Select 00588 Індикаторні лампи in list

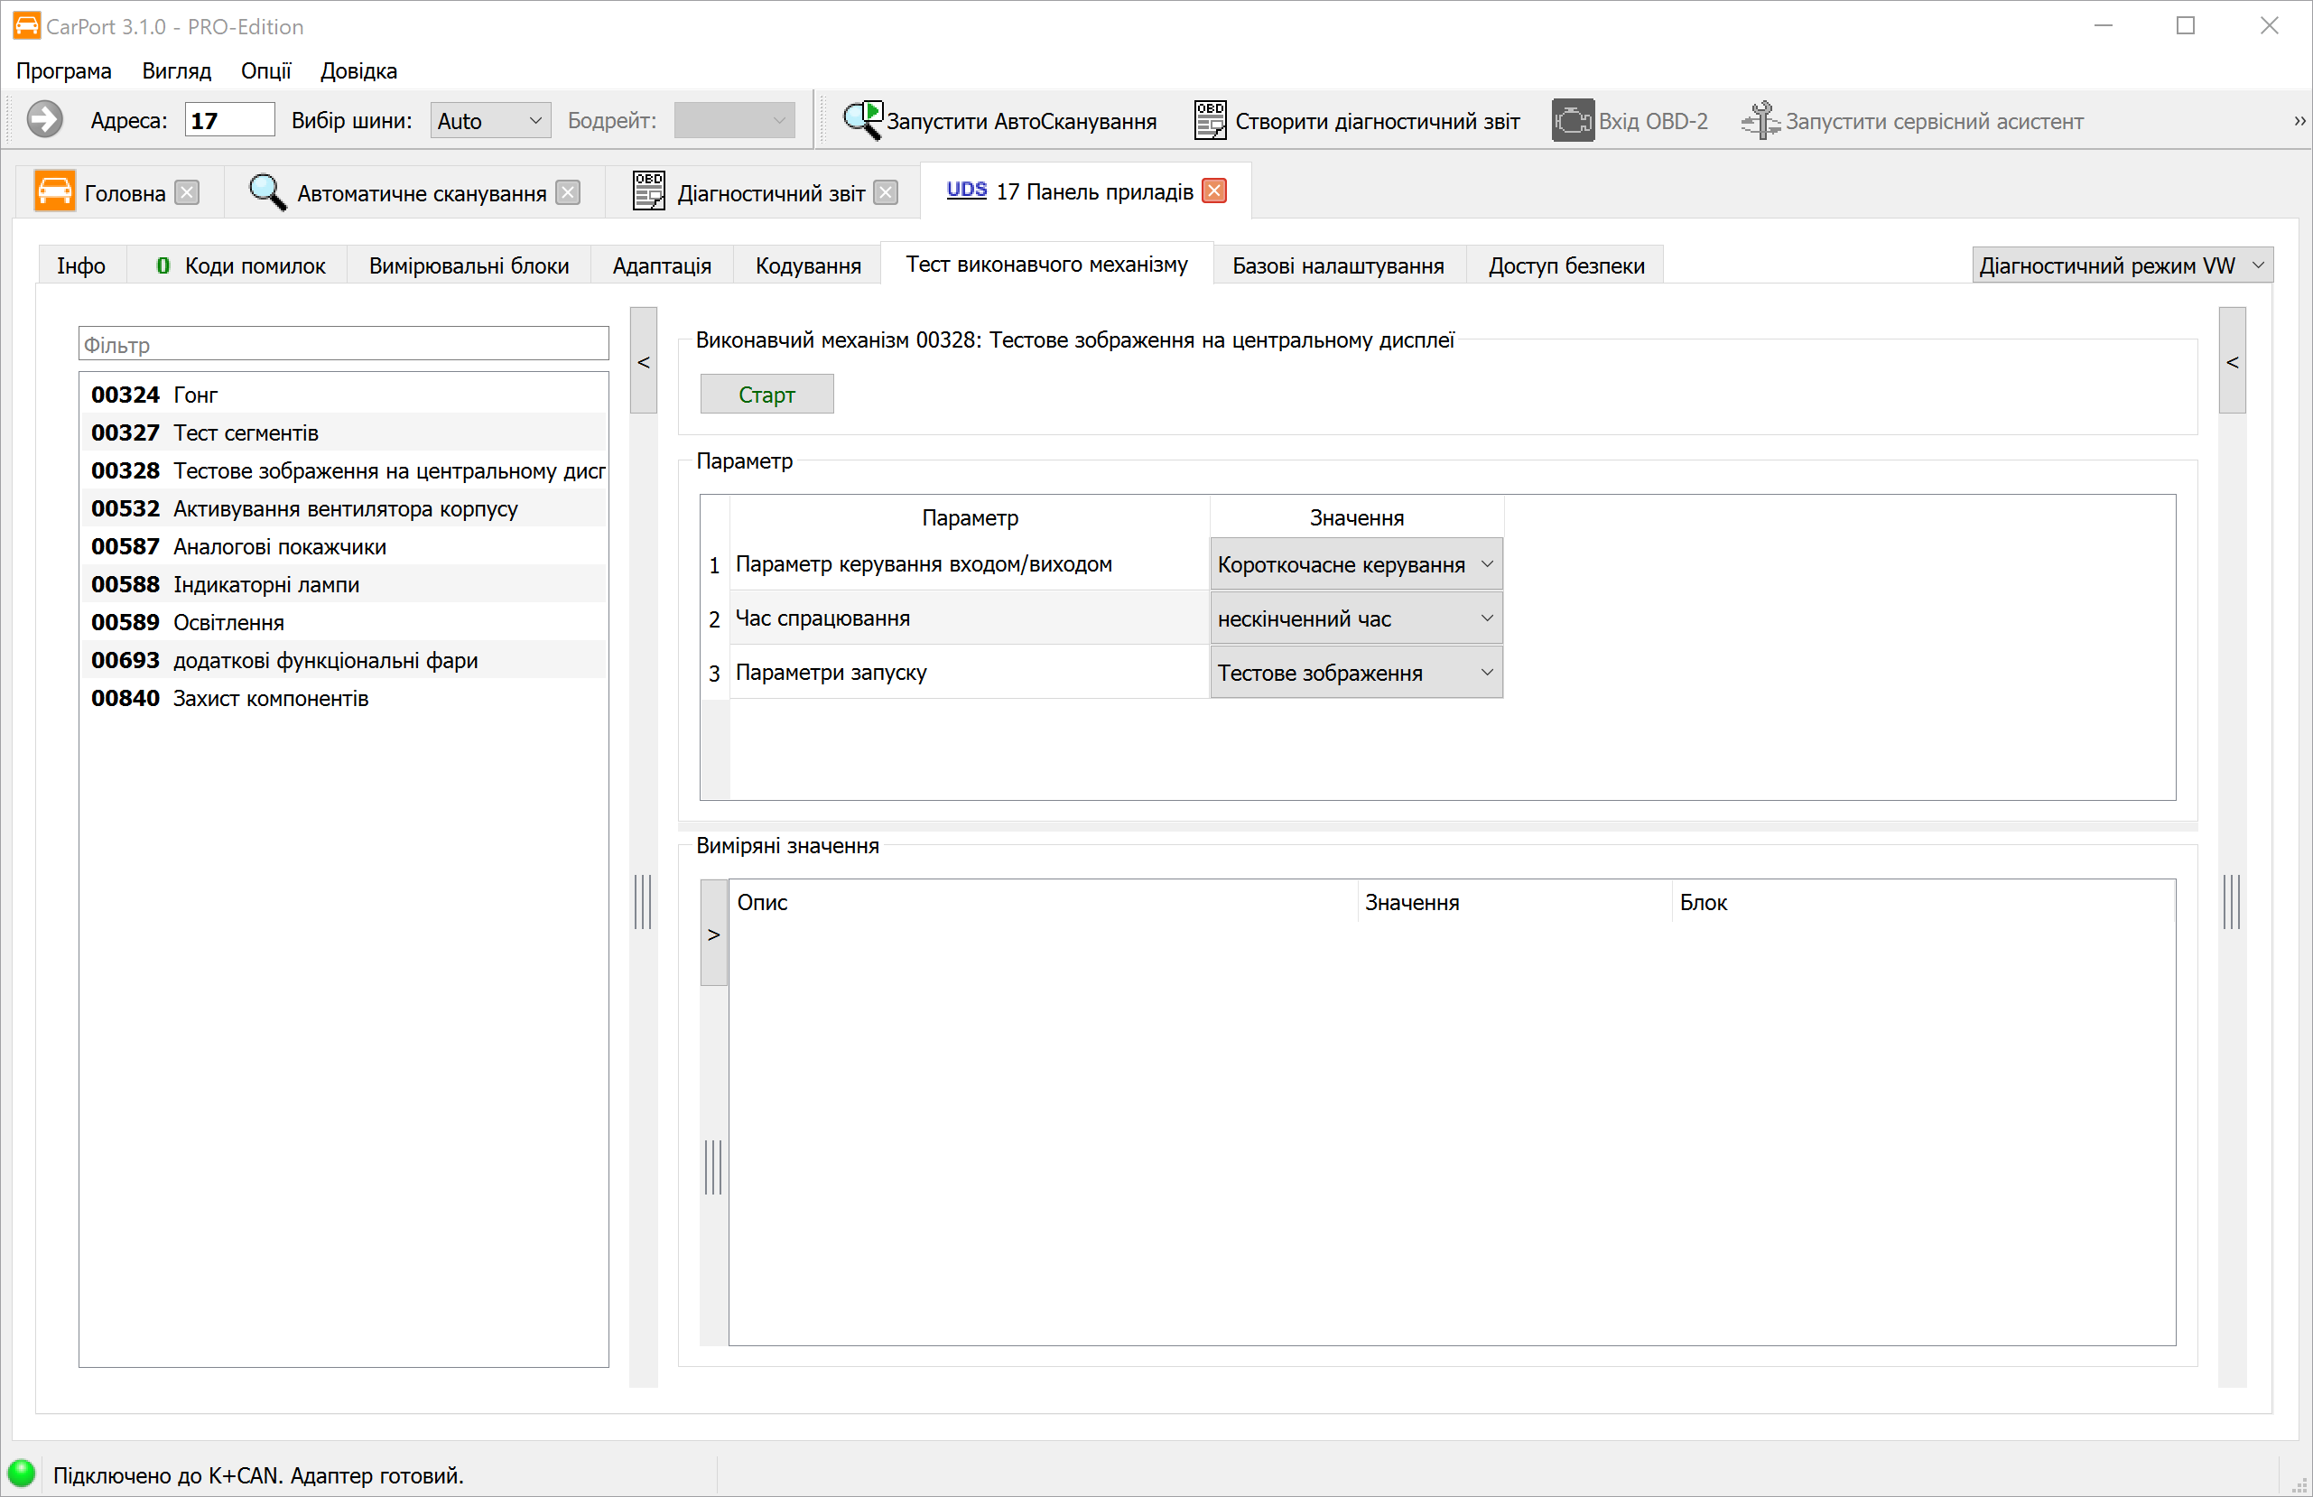265,584
